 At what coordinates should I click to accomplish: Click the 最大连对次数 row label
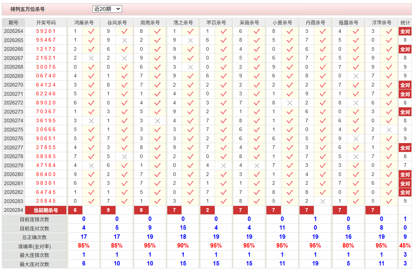click(x=34, y=264)
